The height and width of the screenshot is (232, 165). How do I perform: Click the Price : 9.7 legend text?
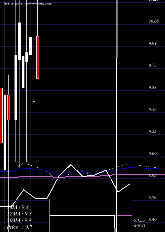(20, 227)
